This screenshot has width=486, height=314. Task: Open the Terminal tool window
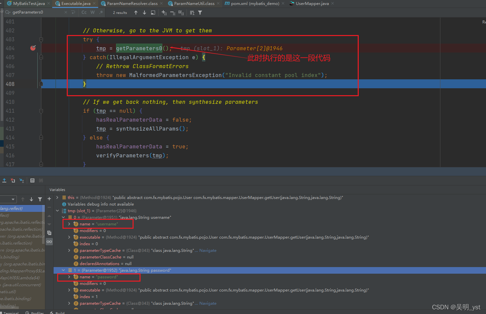click(9, 312)
